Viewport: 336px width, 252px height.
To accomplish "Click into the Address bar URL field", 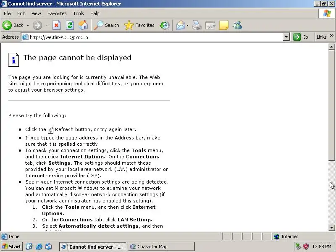I will tap(155, 37).
